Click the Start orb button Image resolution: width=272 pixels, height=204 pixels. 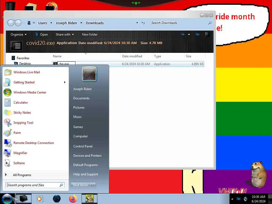coord(7,199)
